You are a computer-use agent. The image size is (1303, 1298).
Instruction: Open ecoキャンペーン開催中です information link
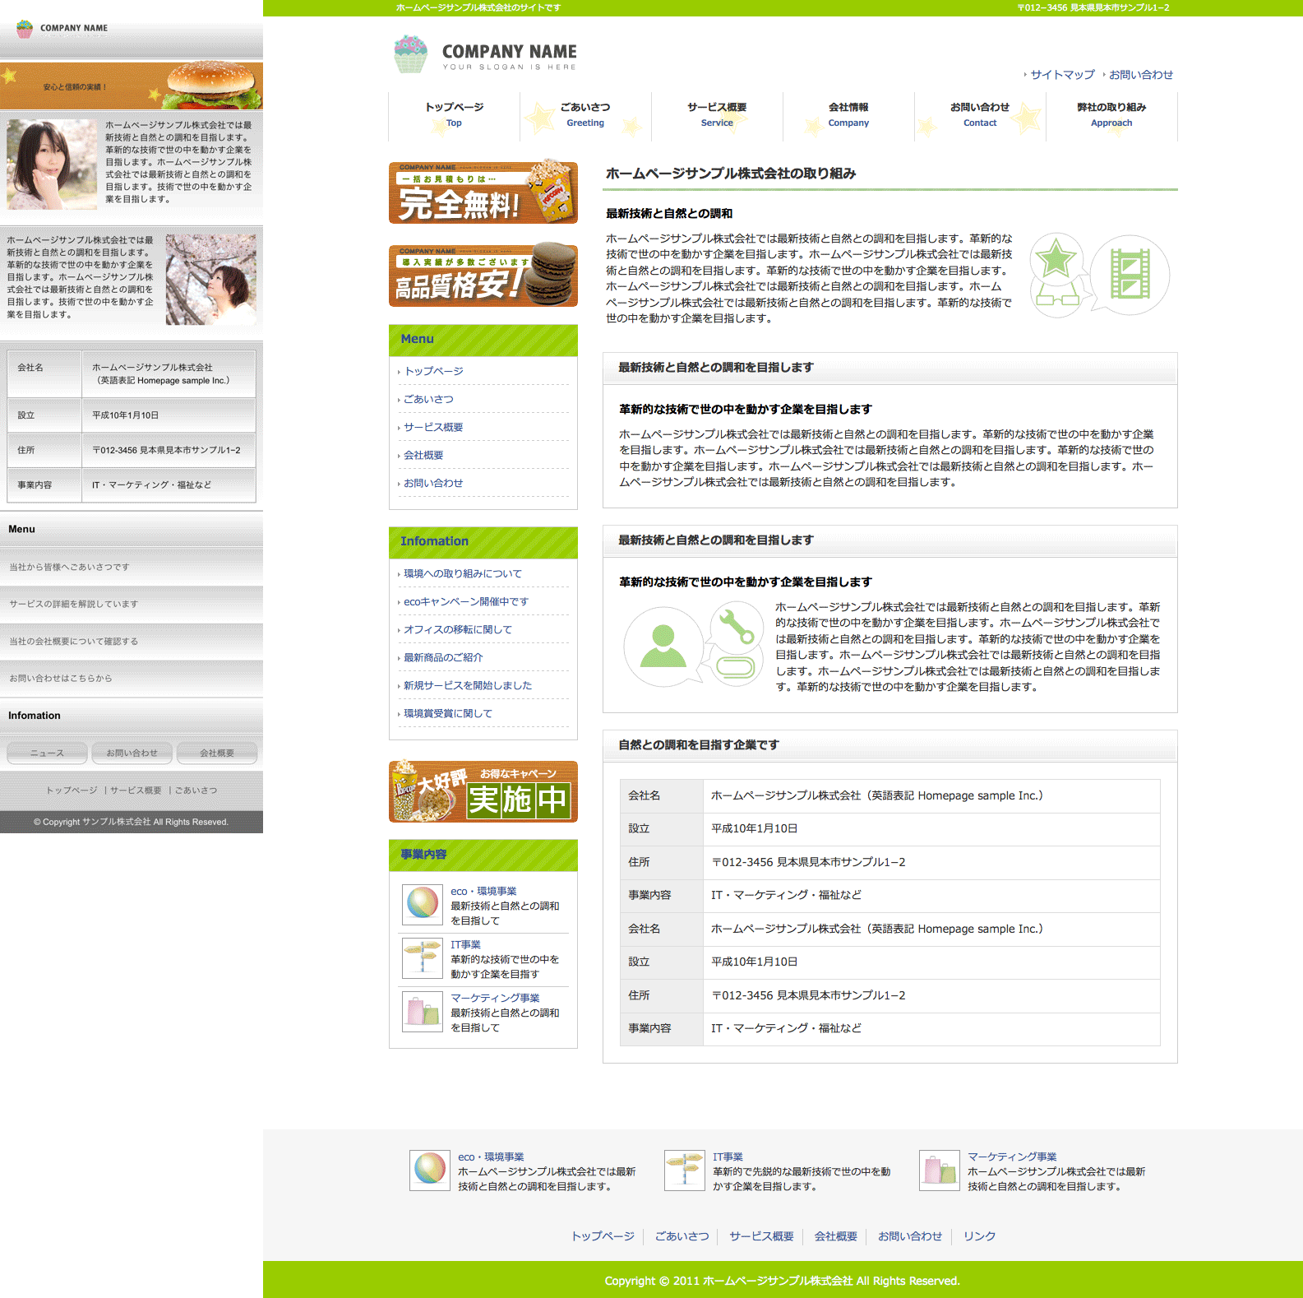tap(466, 601)
